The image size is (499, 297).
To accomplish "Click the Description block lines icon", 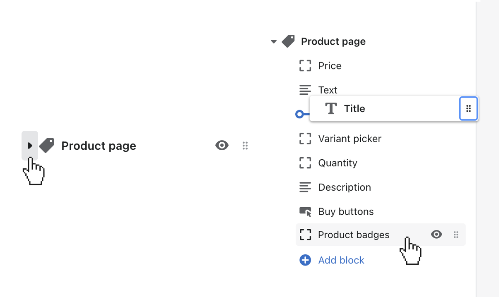I will point(305,187).
